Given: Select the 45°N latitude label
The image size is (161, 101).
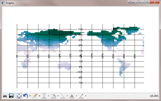Looking at the screenshot, I should pyautogui.click(x=80, y=40).
